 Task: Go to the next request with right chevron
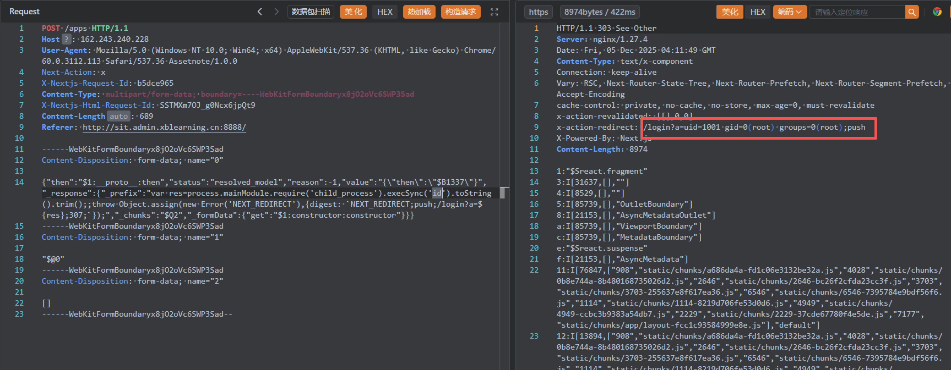(276, 12)
